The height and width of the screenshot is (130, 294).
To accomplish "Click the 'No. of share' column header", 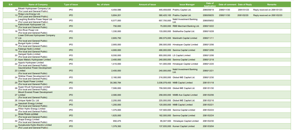I will (x=103, y=5).
